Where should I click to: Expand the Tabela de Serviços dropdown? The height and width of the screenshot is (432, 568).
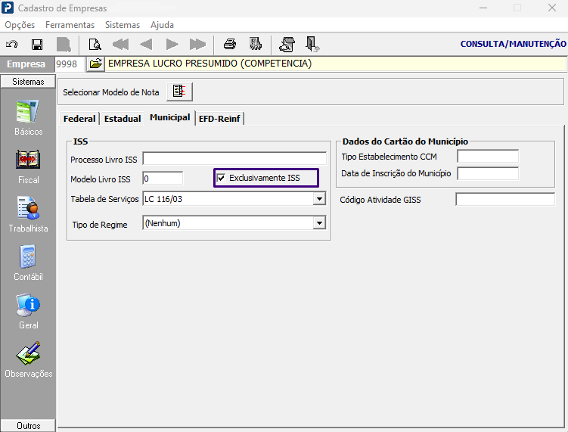click(319, 199)
